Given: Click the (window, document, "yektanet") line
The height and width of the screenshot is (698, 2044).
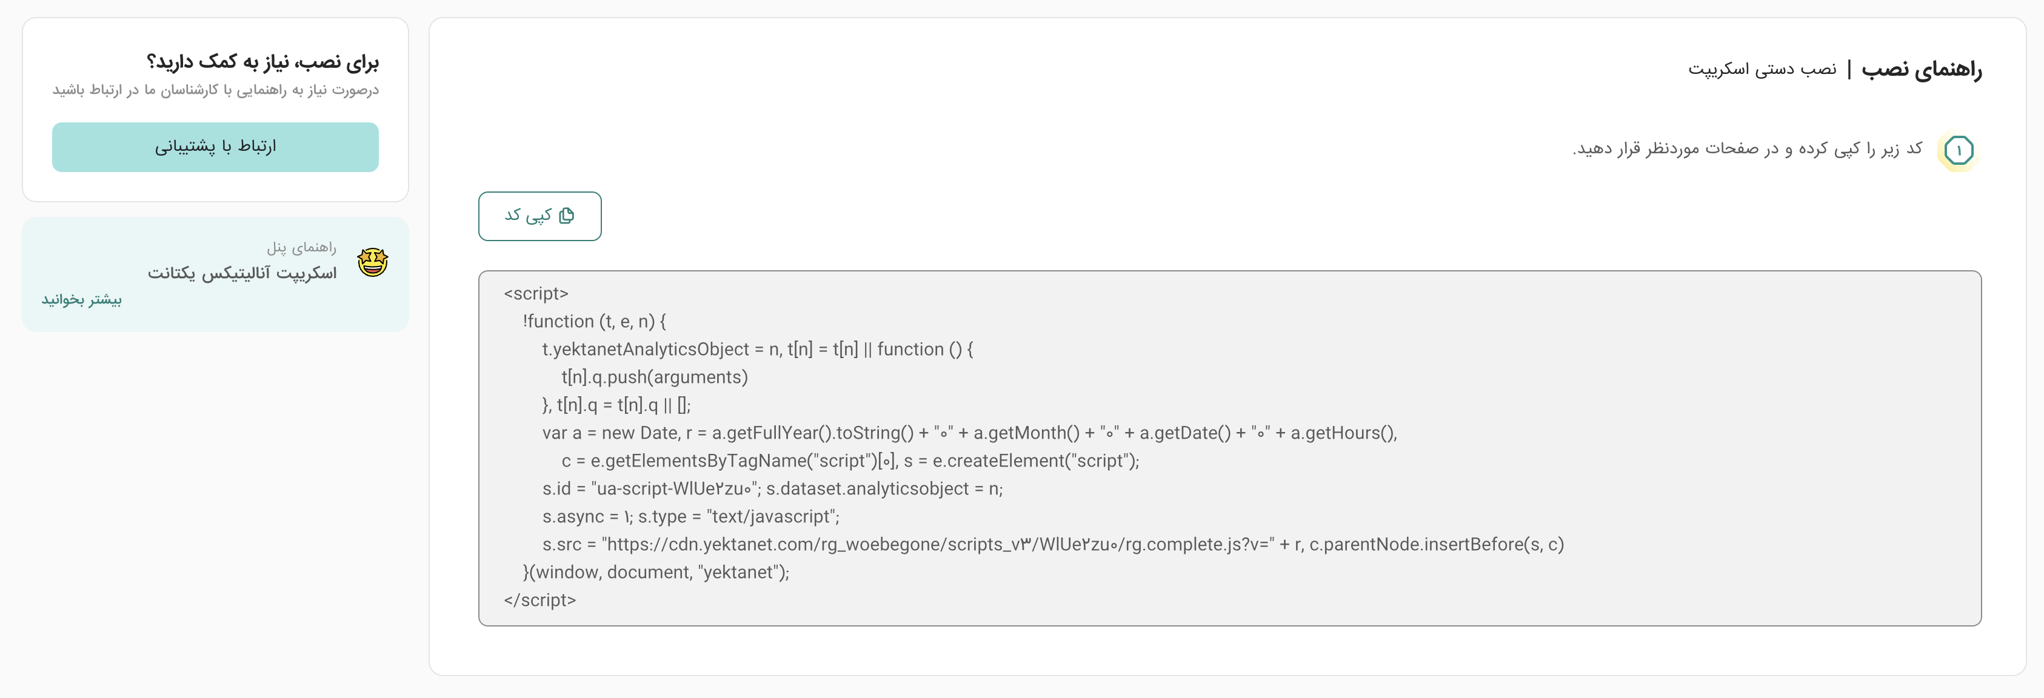Looking at the screenshot, I should click(x=656, y=573).
